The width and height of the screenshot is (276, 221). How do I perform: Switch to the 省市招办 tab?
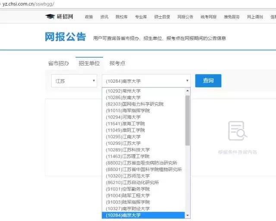[59, 63]
